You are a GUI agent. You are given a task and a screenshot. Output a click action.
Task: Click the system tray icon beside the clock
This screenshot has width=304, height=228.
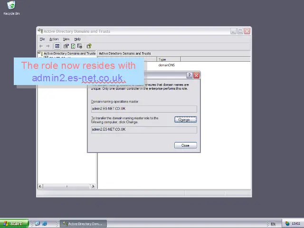287,224
